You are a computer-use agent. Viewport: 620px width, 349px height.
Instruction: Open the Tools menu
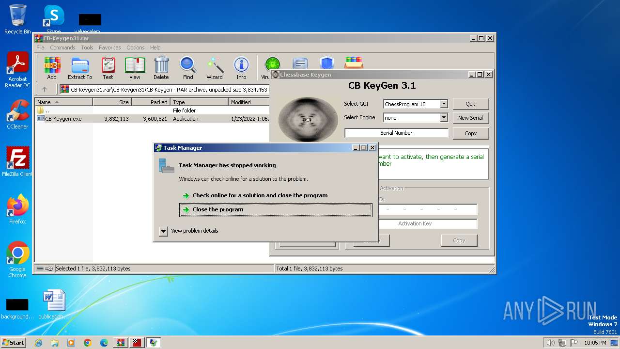click(x=87, y=48)
